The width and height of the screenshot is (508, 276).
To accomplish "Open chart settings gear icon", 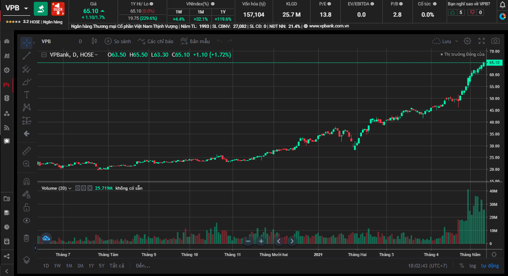I will [467, 41].
